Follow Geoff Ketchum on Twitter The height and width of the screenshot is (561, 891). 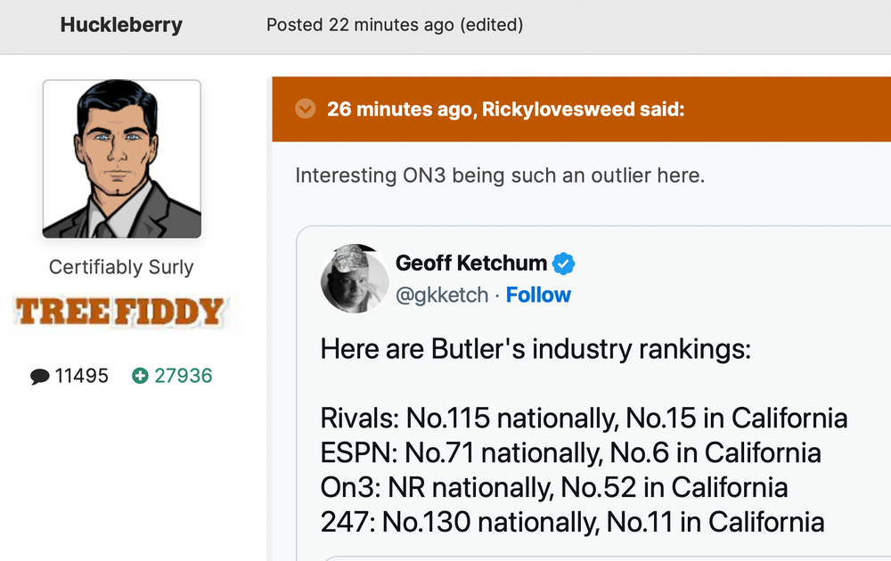tap(538, 295)
